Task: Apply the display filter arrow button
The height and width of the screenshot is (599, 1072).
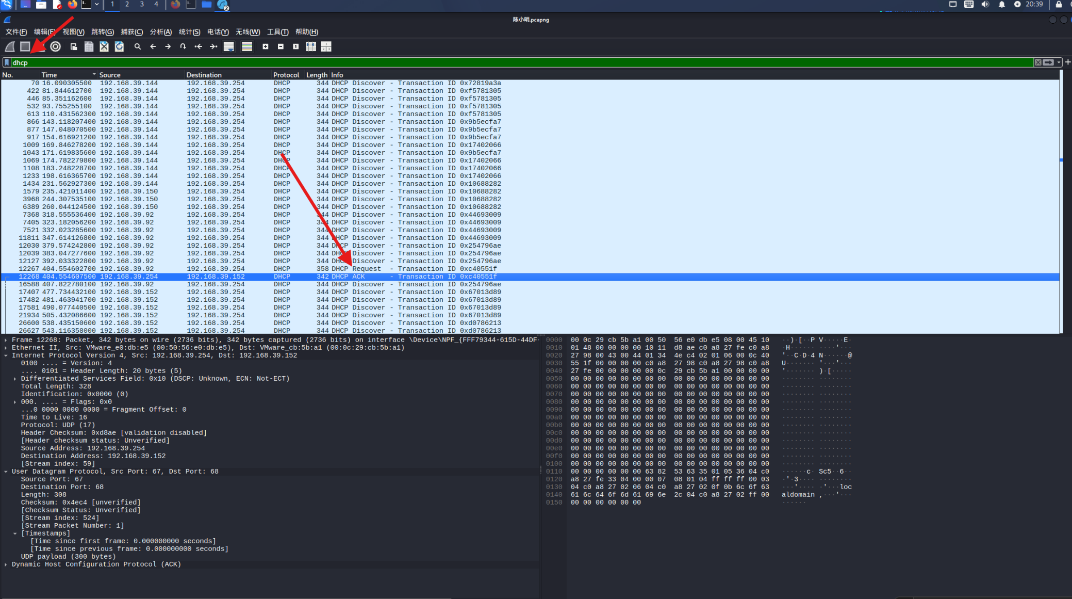Action: click(1049, 62)
